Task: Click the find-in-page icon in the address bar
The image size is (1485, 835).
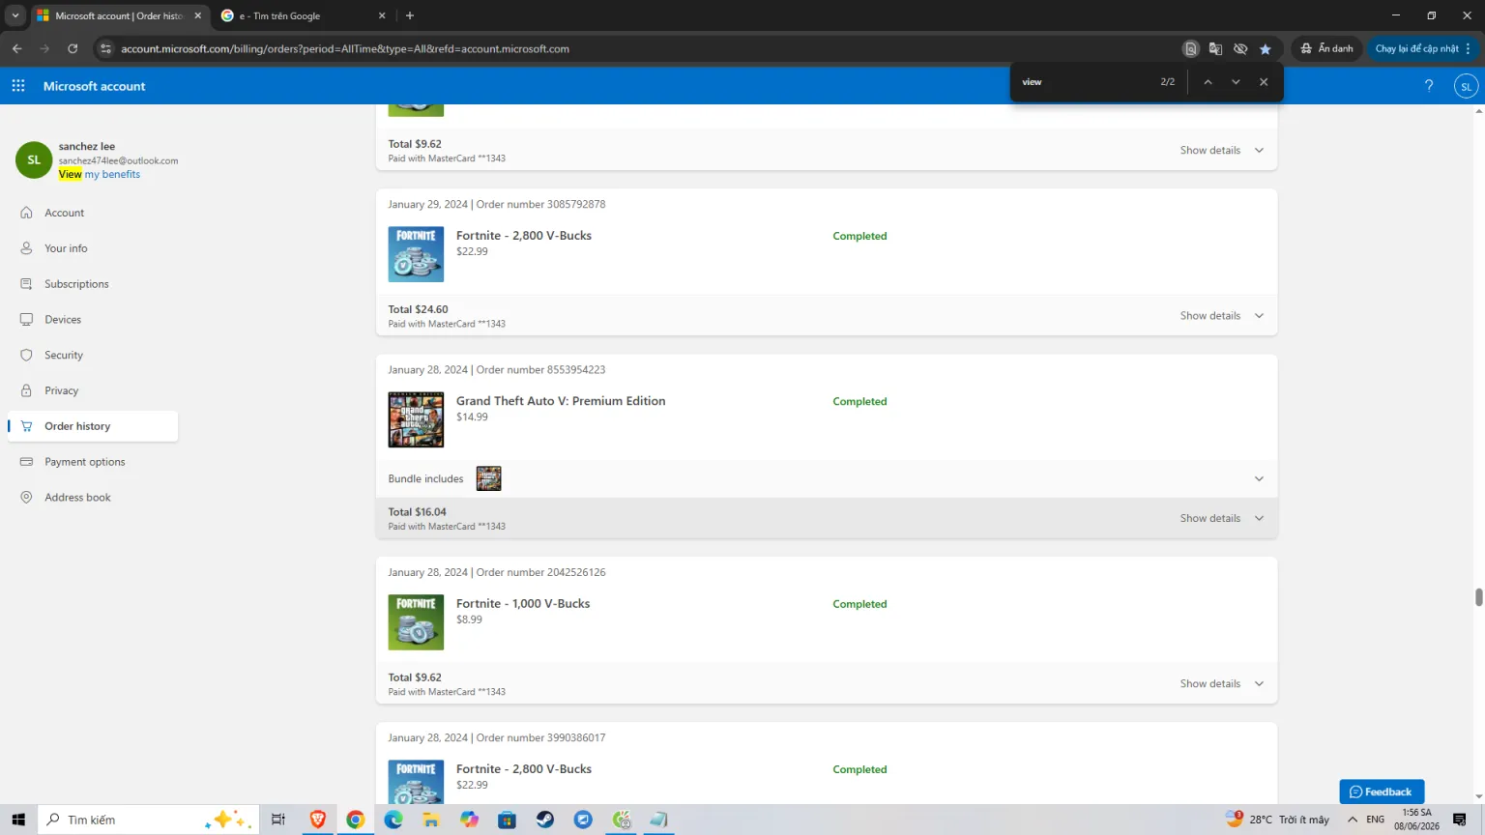Action: (1191, 48)
